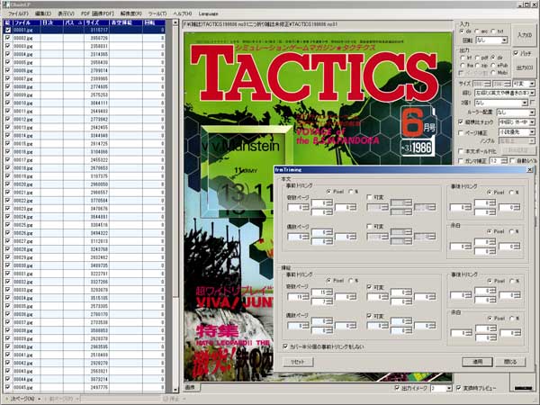Click scroll-down arrow of file list scrollbar
The height and width of the screenshot is (405, 540).
(175, 390)
